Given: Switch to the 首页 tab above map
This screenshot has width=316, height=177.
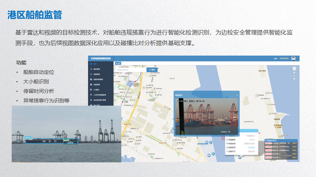Looking at the screenshot, I should pos(118,63).
